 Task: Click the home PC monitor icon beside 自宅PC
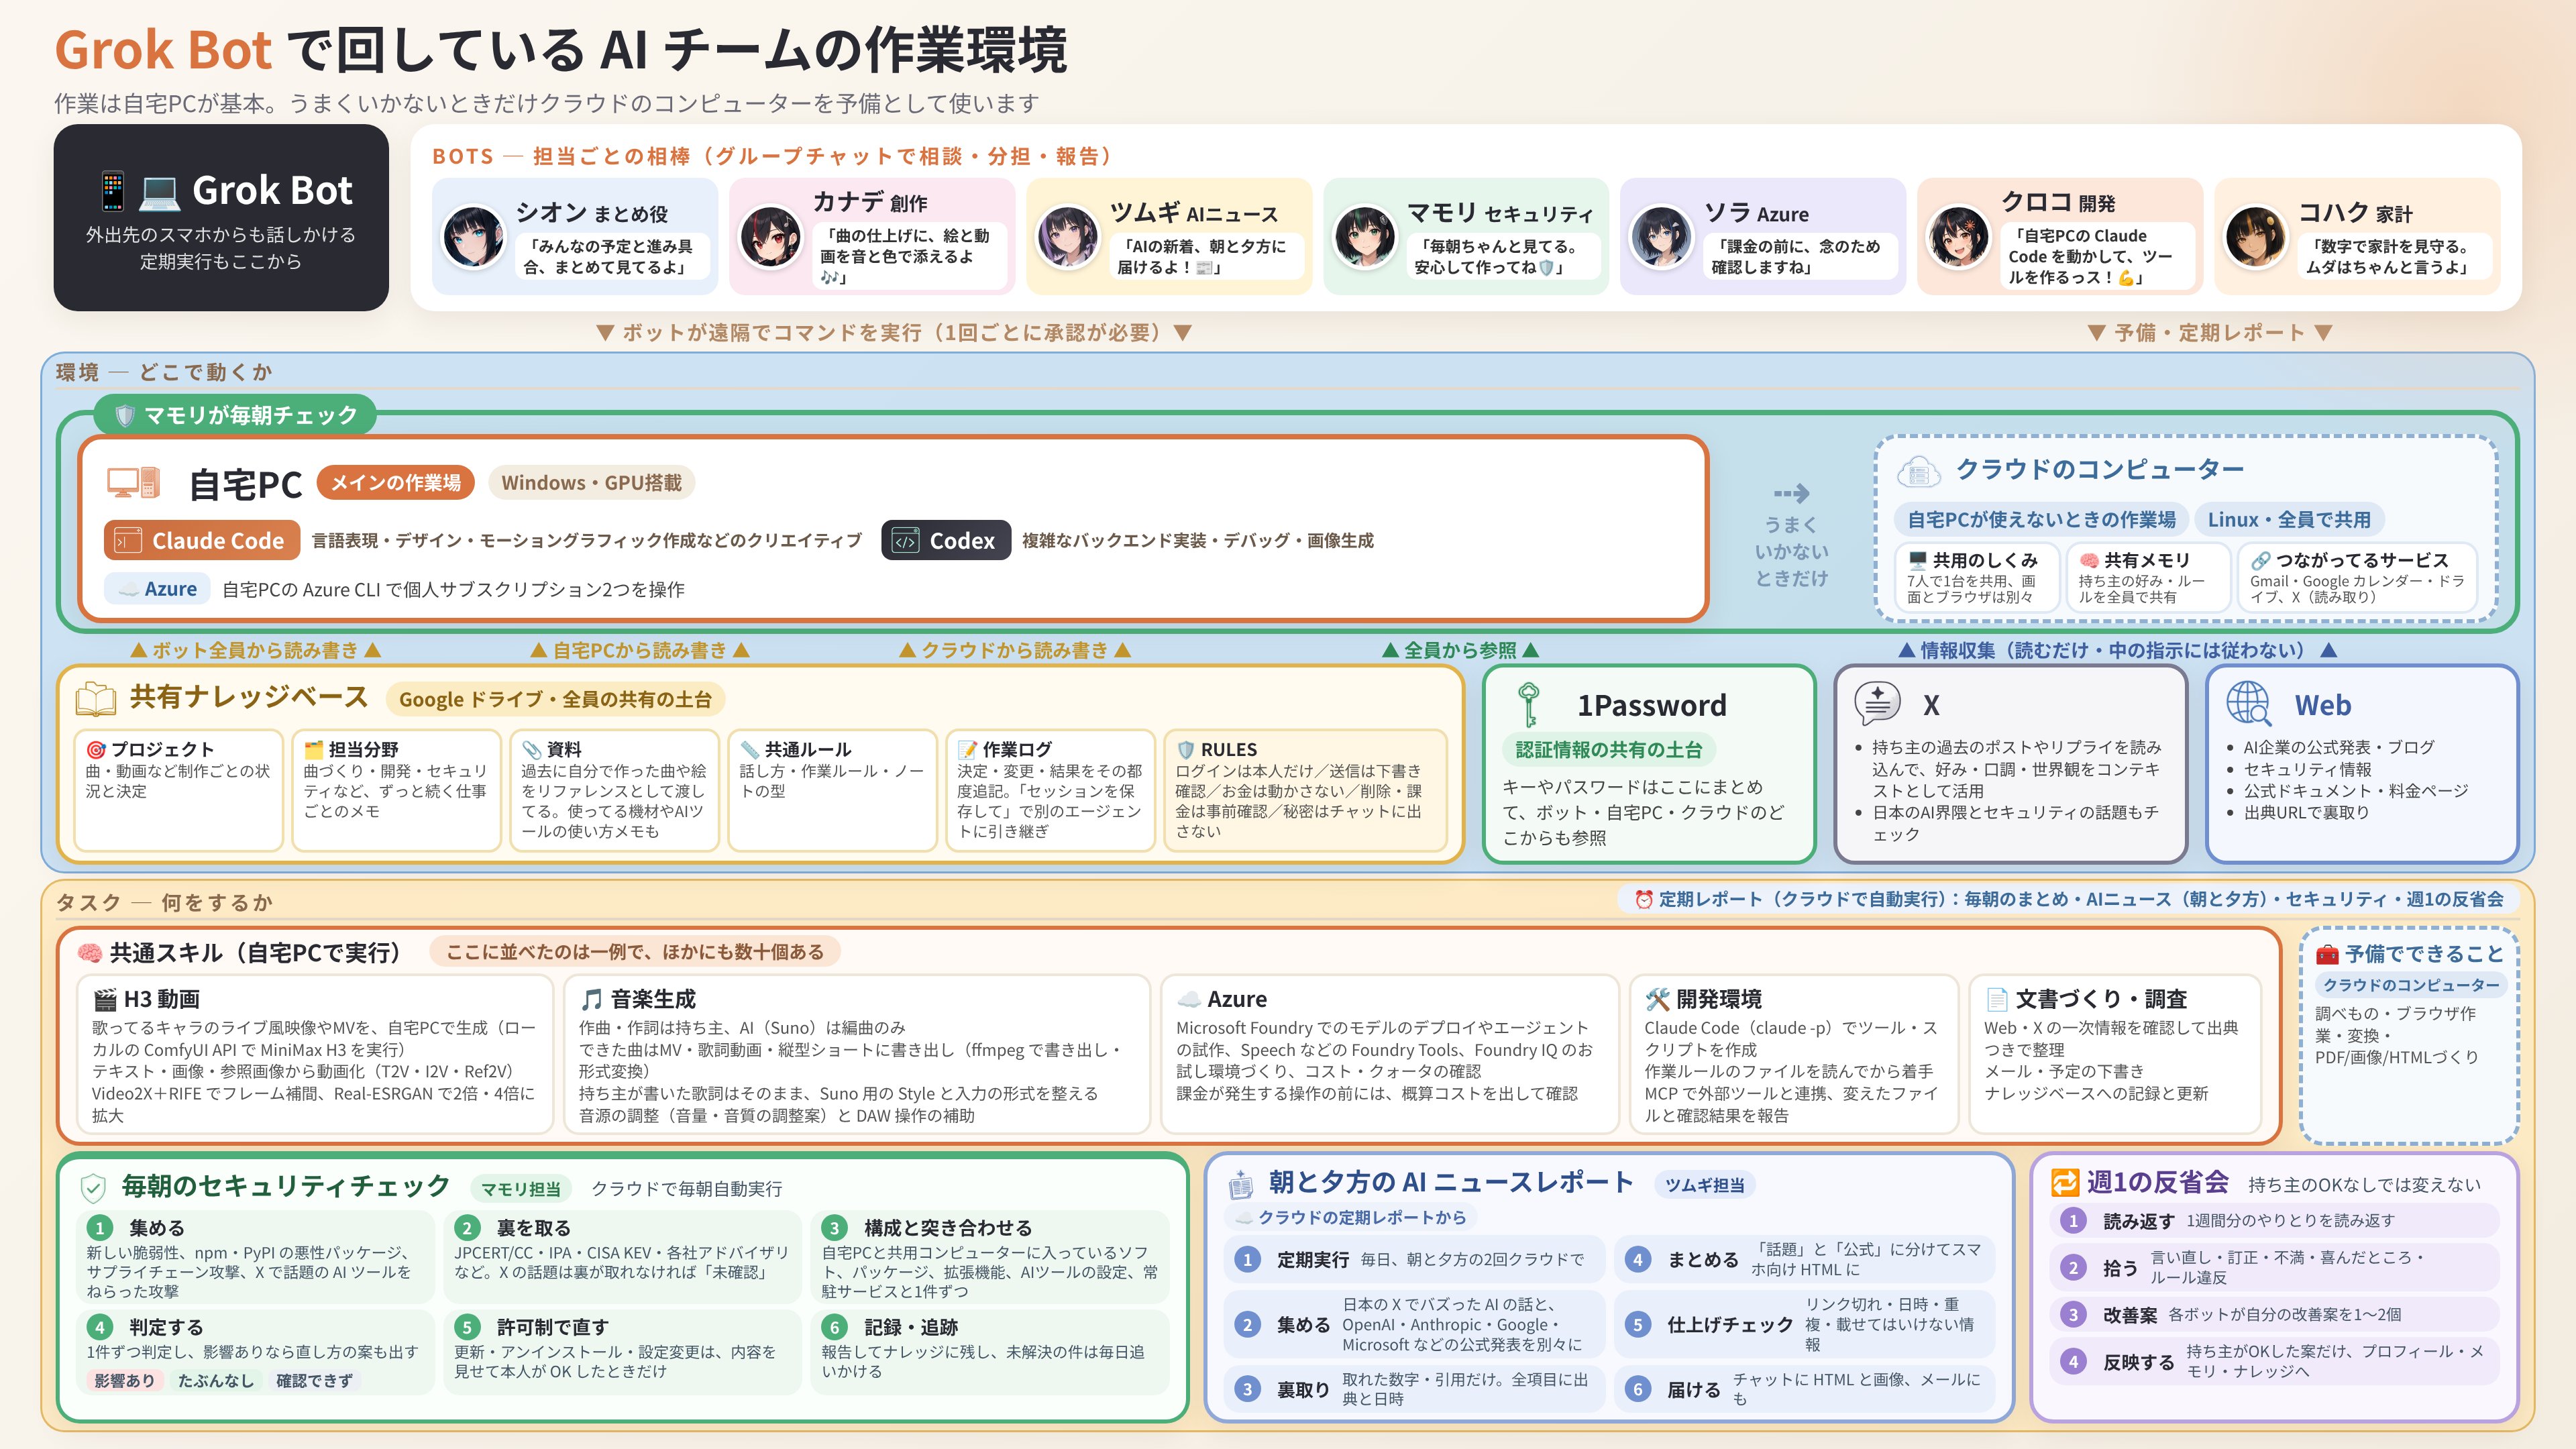[x=133, y=484]
